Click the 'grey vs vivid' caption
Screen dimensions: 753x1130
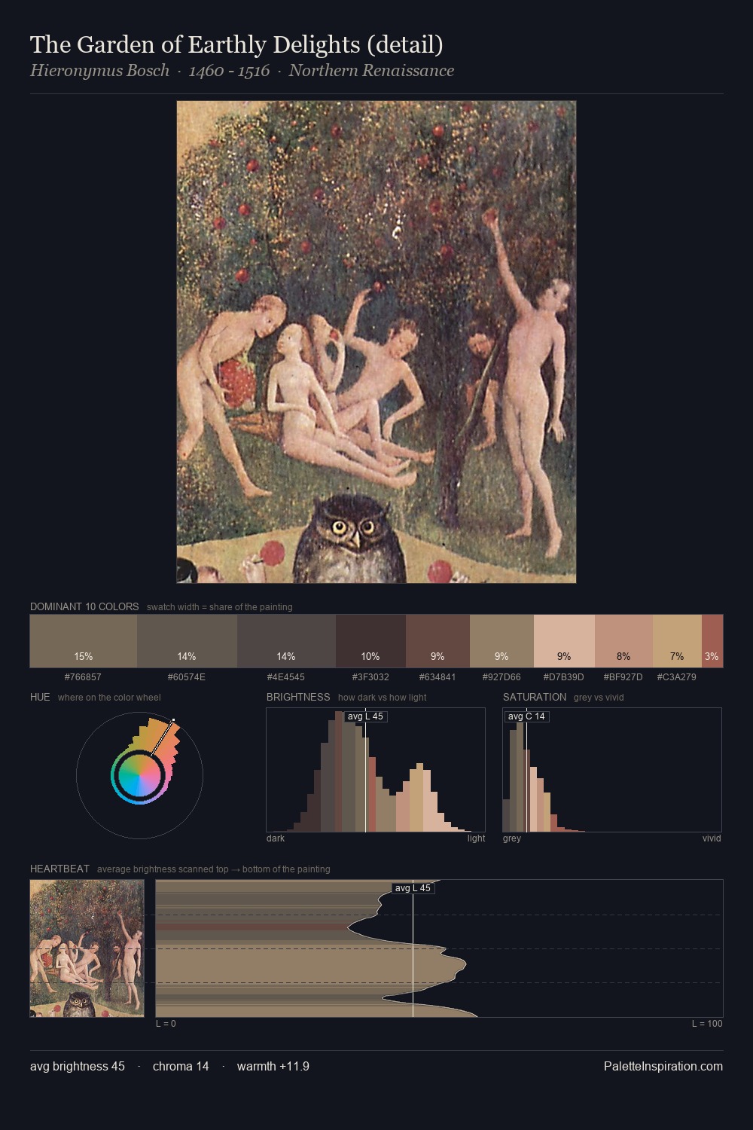tap(599, 698)
